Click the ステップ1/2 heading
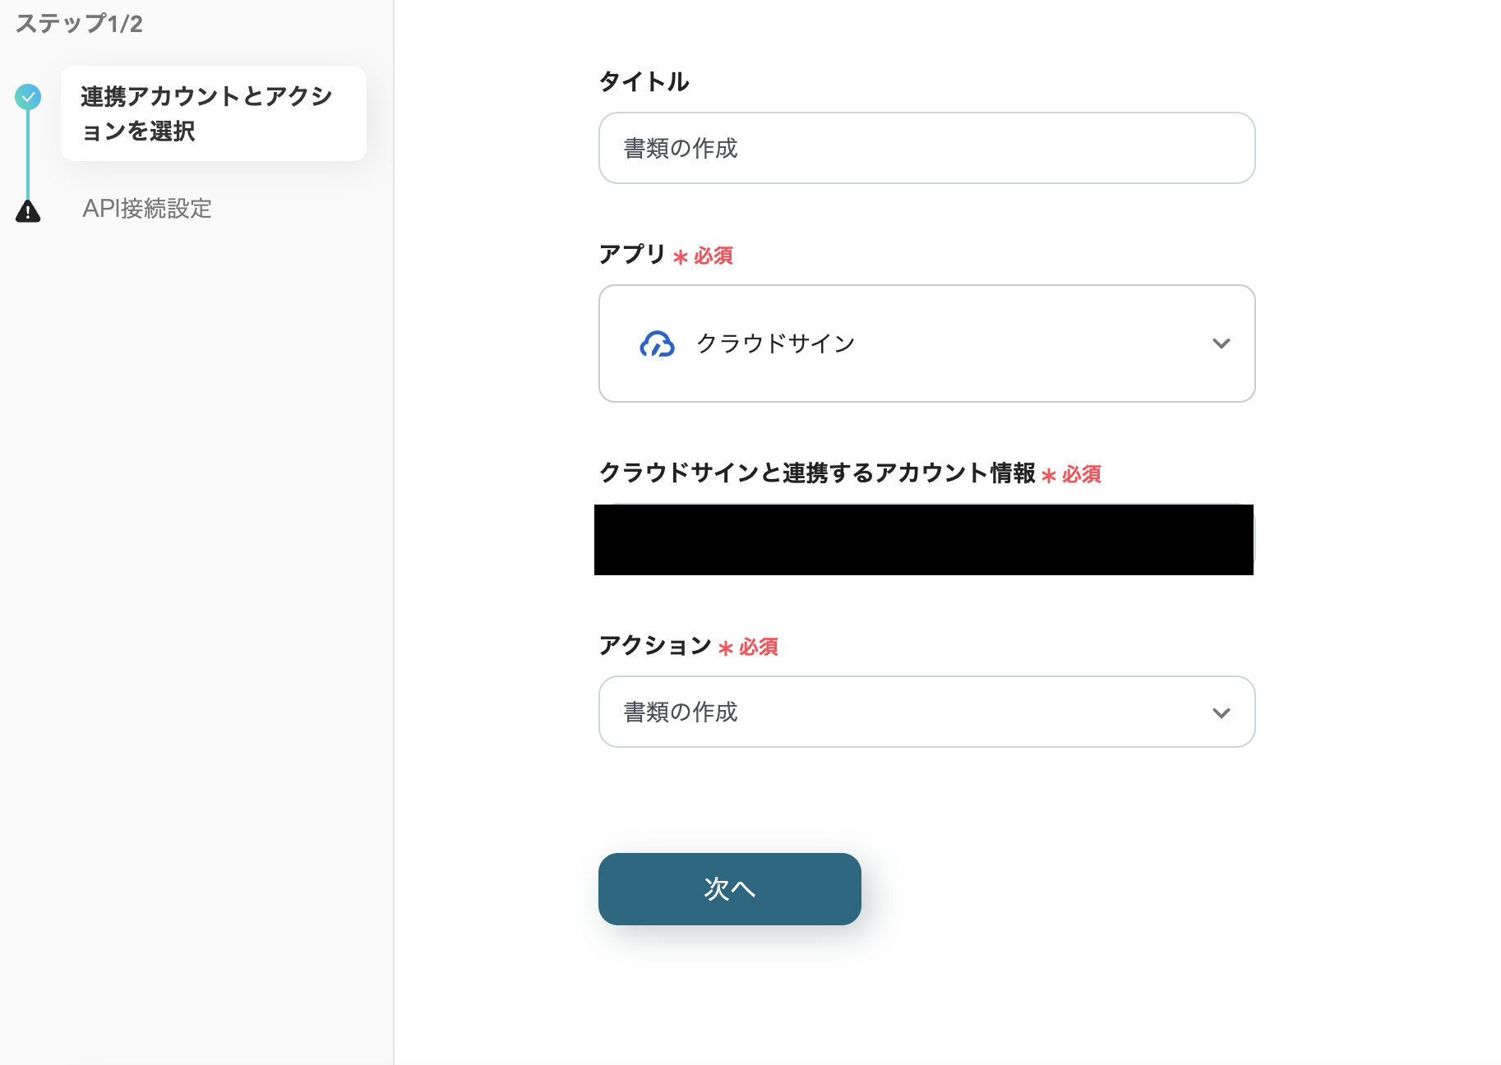The width and height of the screenshot is (1501, 1065). tap(79, 24)
